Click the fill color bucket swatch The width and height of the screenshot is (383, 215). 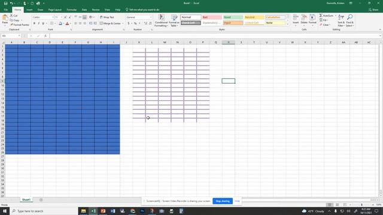60,23
